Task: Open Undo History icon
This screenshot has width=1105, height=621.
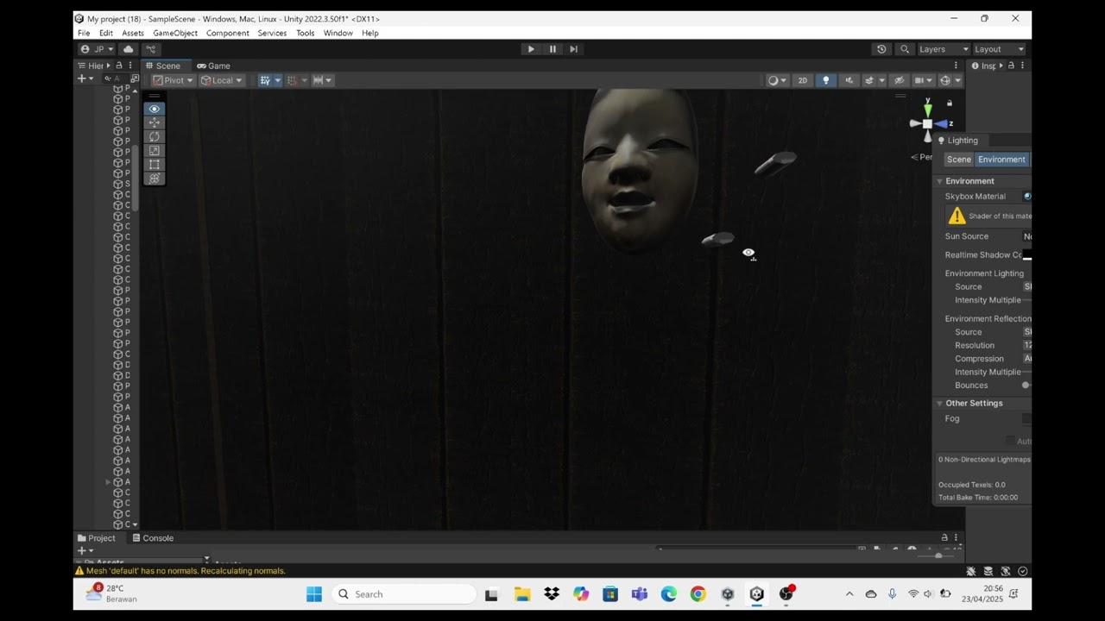Action: coord(881,49)
